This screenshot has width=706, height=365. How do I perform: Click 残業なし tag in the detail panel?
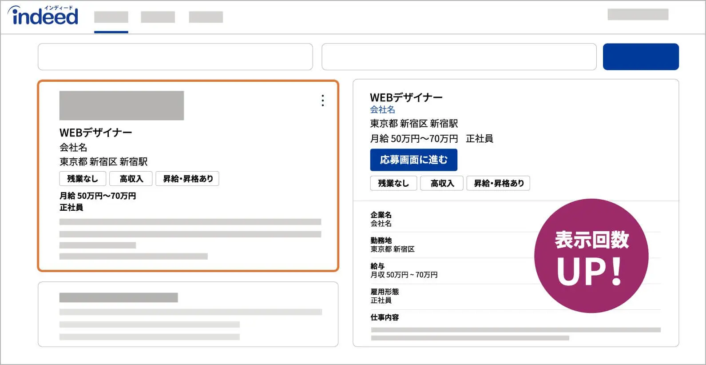click(x=393, y=183)
